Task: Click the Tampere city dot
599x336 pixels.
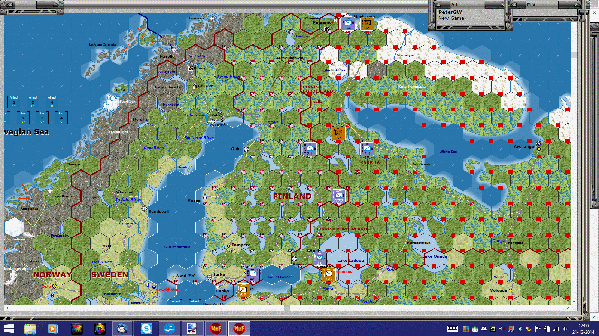Action: click(x=229, y=246)
